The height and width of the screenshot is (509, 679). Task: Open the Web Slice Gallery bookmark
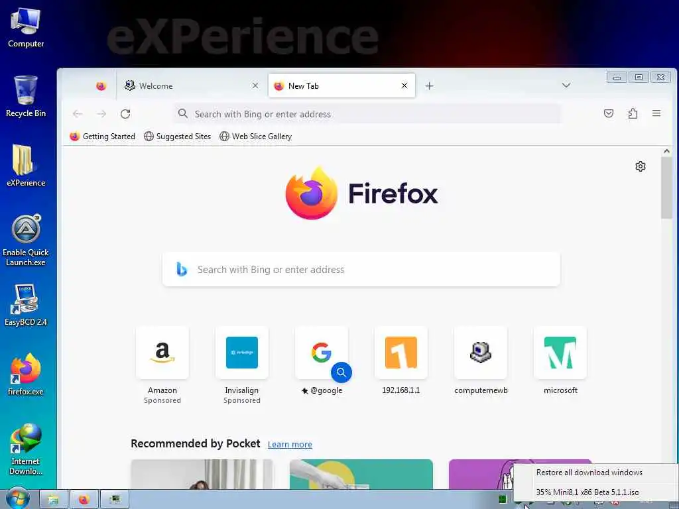pyautogui.click(x=255, y=137)
